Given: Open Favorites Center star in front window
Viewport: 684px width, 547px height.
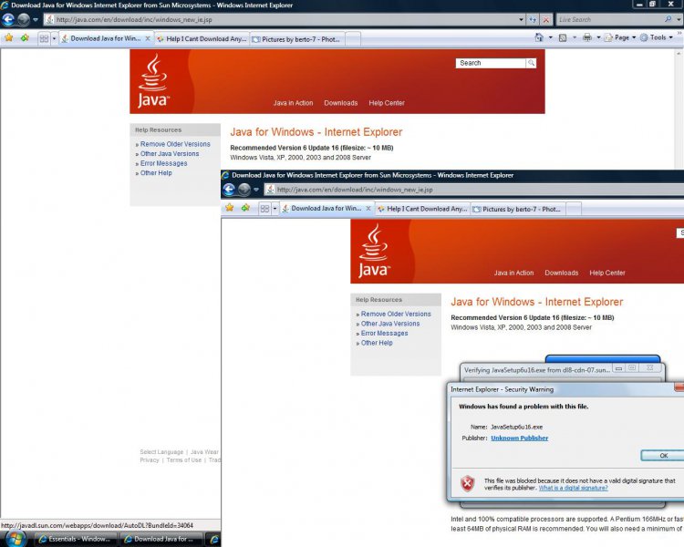Looking at the screenshot, I should point(230,208).
